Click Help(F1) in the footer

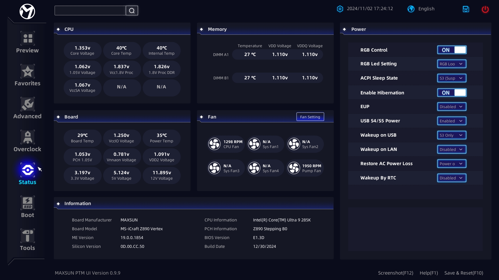[x=429, y=273]
